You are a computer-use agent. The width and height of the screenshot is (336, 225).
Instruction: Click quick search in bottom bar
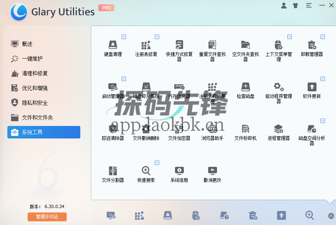point(309,215)
